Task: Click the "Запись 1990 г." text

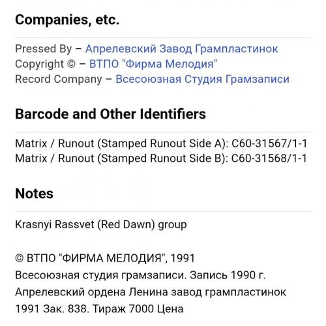Action: click(x=228, y=275)
